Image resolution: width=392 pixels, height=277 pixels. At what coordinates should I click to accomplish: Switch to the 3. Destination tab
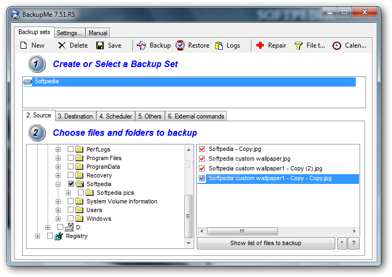coord(76,116)
